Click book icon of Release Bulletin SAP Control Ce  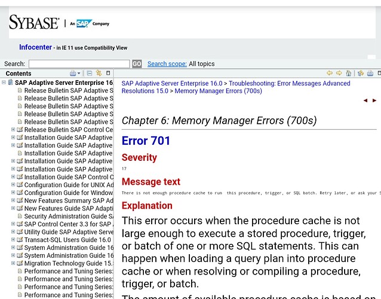[x=20, y=130]
